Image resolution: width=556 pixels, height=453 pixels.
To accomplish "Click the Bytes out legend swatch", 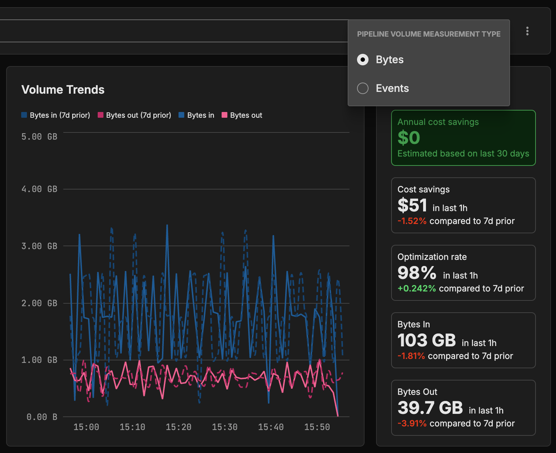I will point(224,115).
